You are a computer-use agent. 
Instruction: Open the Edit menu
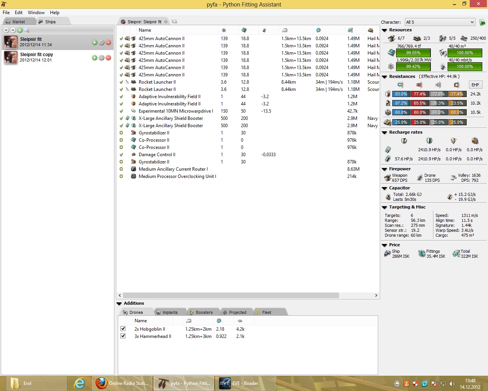point(19,13)
